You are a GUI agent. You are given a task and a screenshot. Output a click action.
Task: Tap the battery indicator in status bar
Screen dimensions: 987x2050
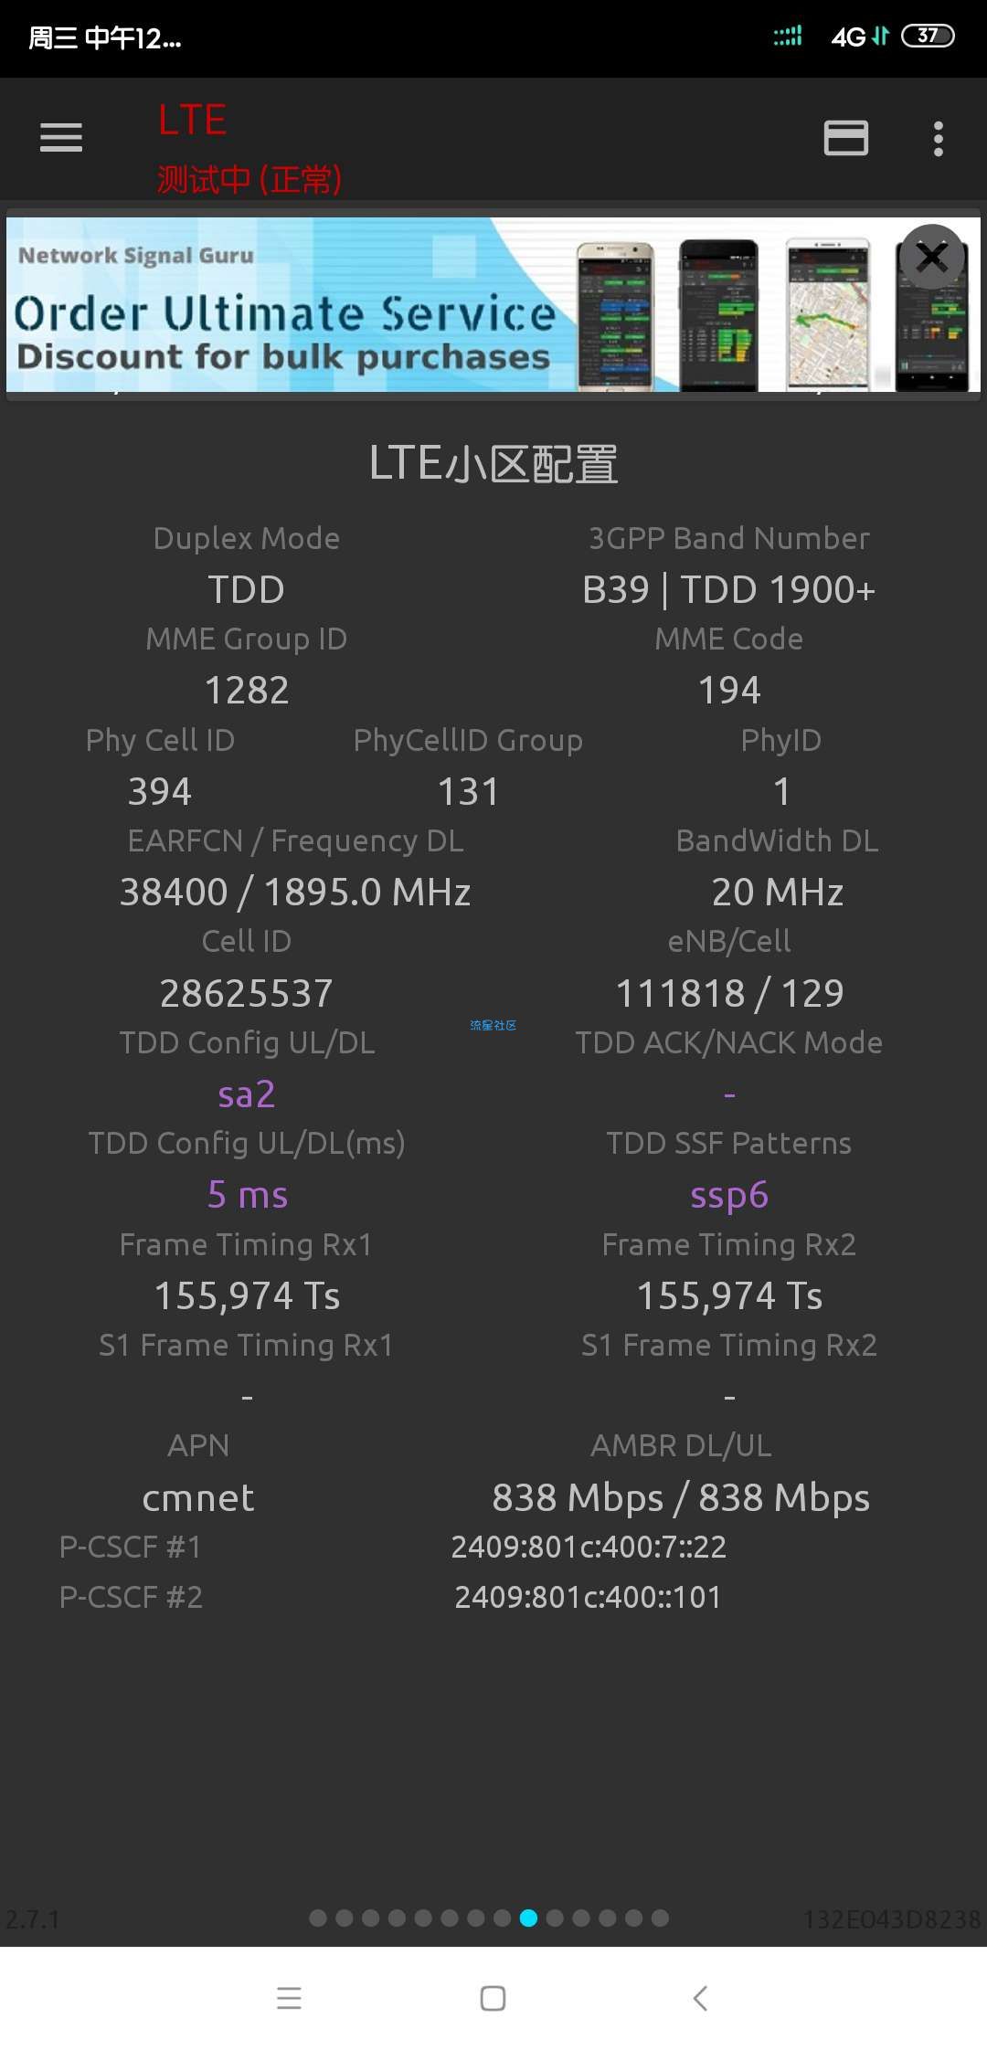(x=928, y=36)
